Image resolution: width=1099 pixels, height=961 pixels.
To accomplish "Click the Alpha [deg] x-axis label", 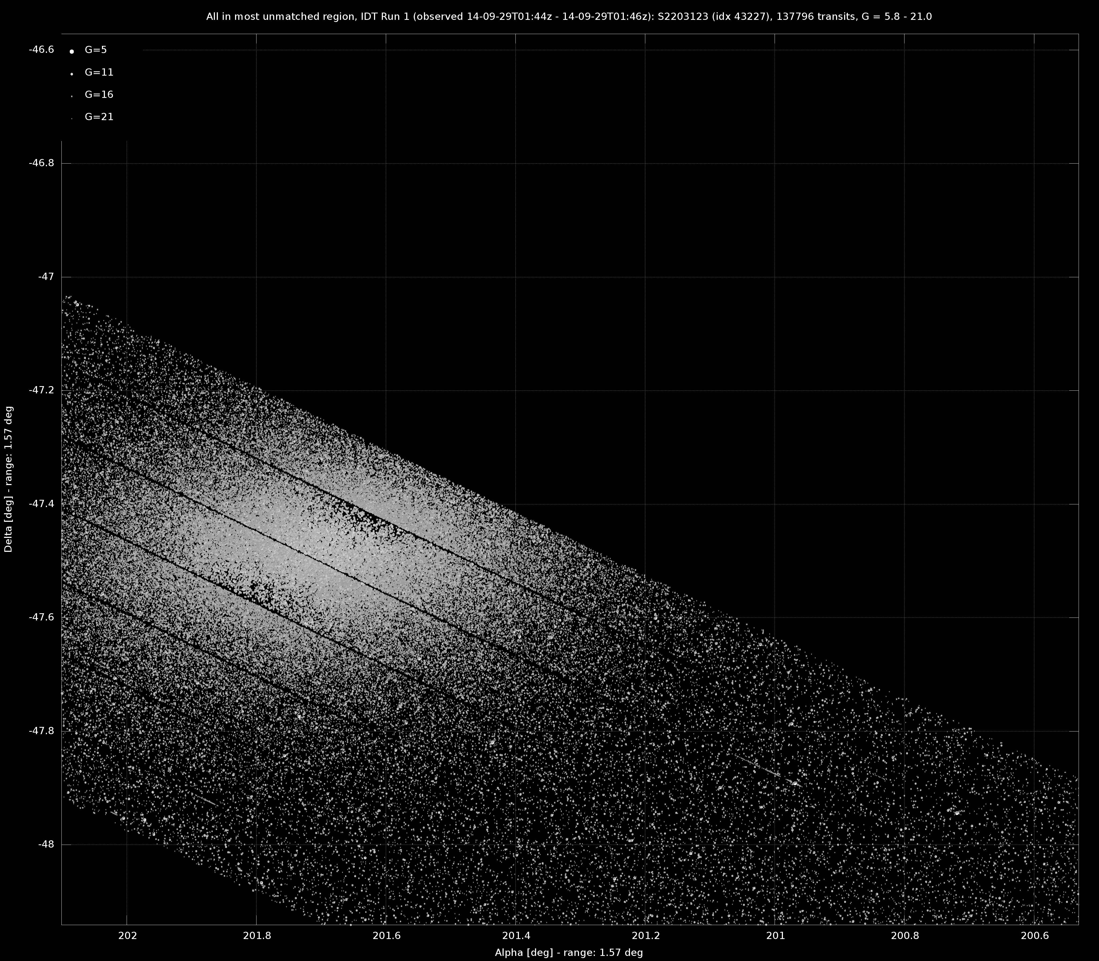I will [x=568, y=952].
